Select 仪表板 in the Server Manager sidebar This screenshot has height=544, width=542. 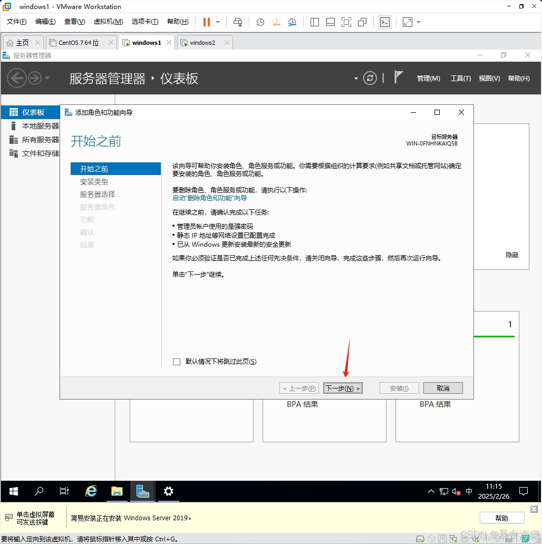tap(31, 112)
